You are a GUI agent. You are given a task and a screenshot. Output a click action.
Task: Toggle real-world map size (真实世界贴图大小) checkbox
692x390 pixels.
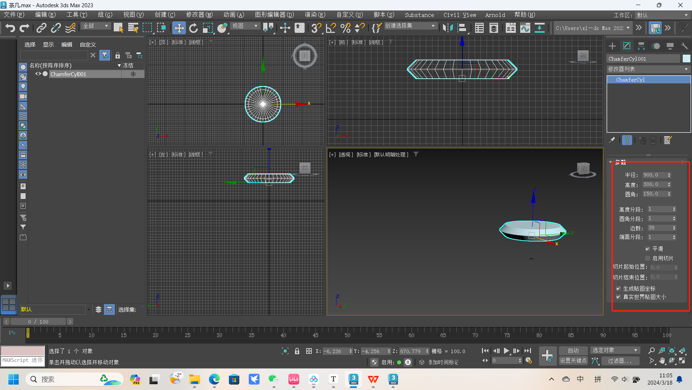coord(618,297)
